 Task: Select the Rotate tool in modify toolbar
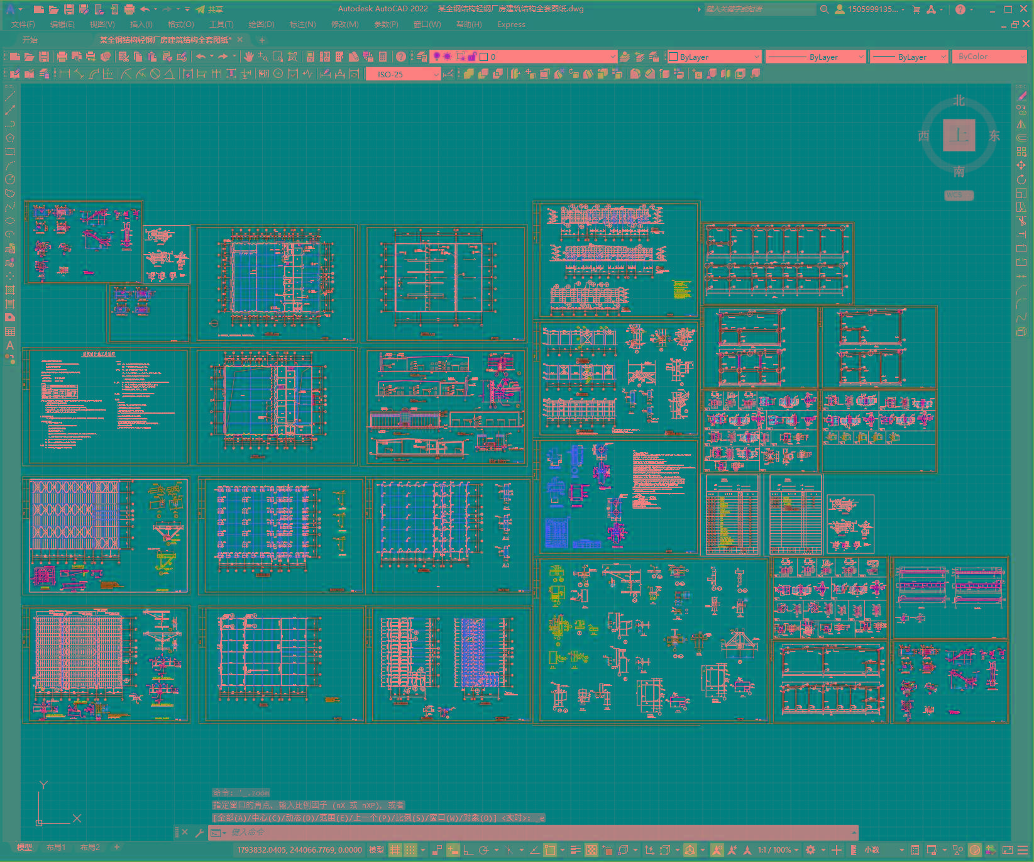1021,179
